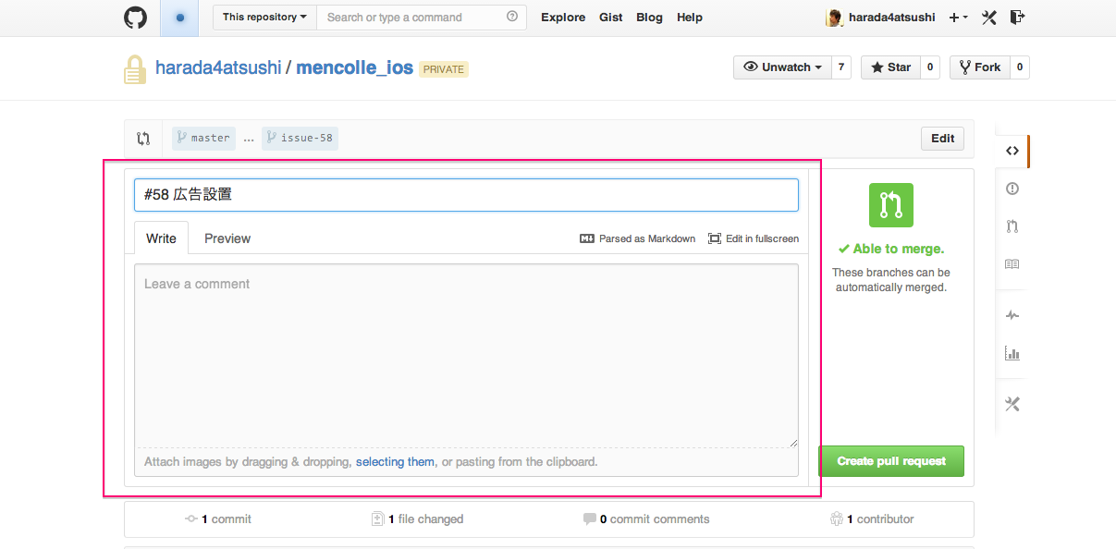
Task: Expand the ellipsis between master and issue-58
Action: 248,138
